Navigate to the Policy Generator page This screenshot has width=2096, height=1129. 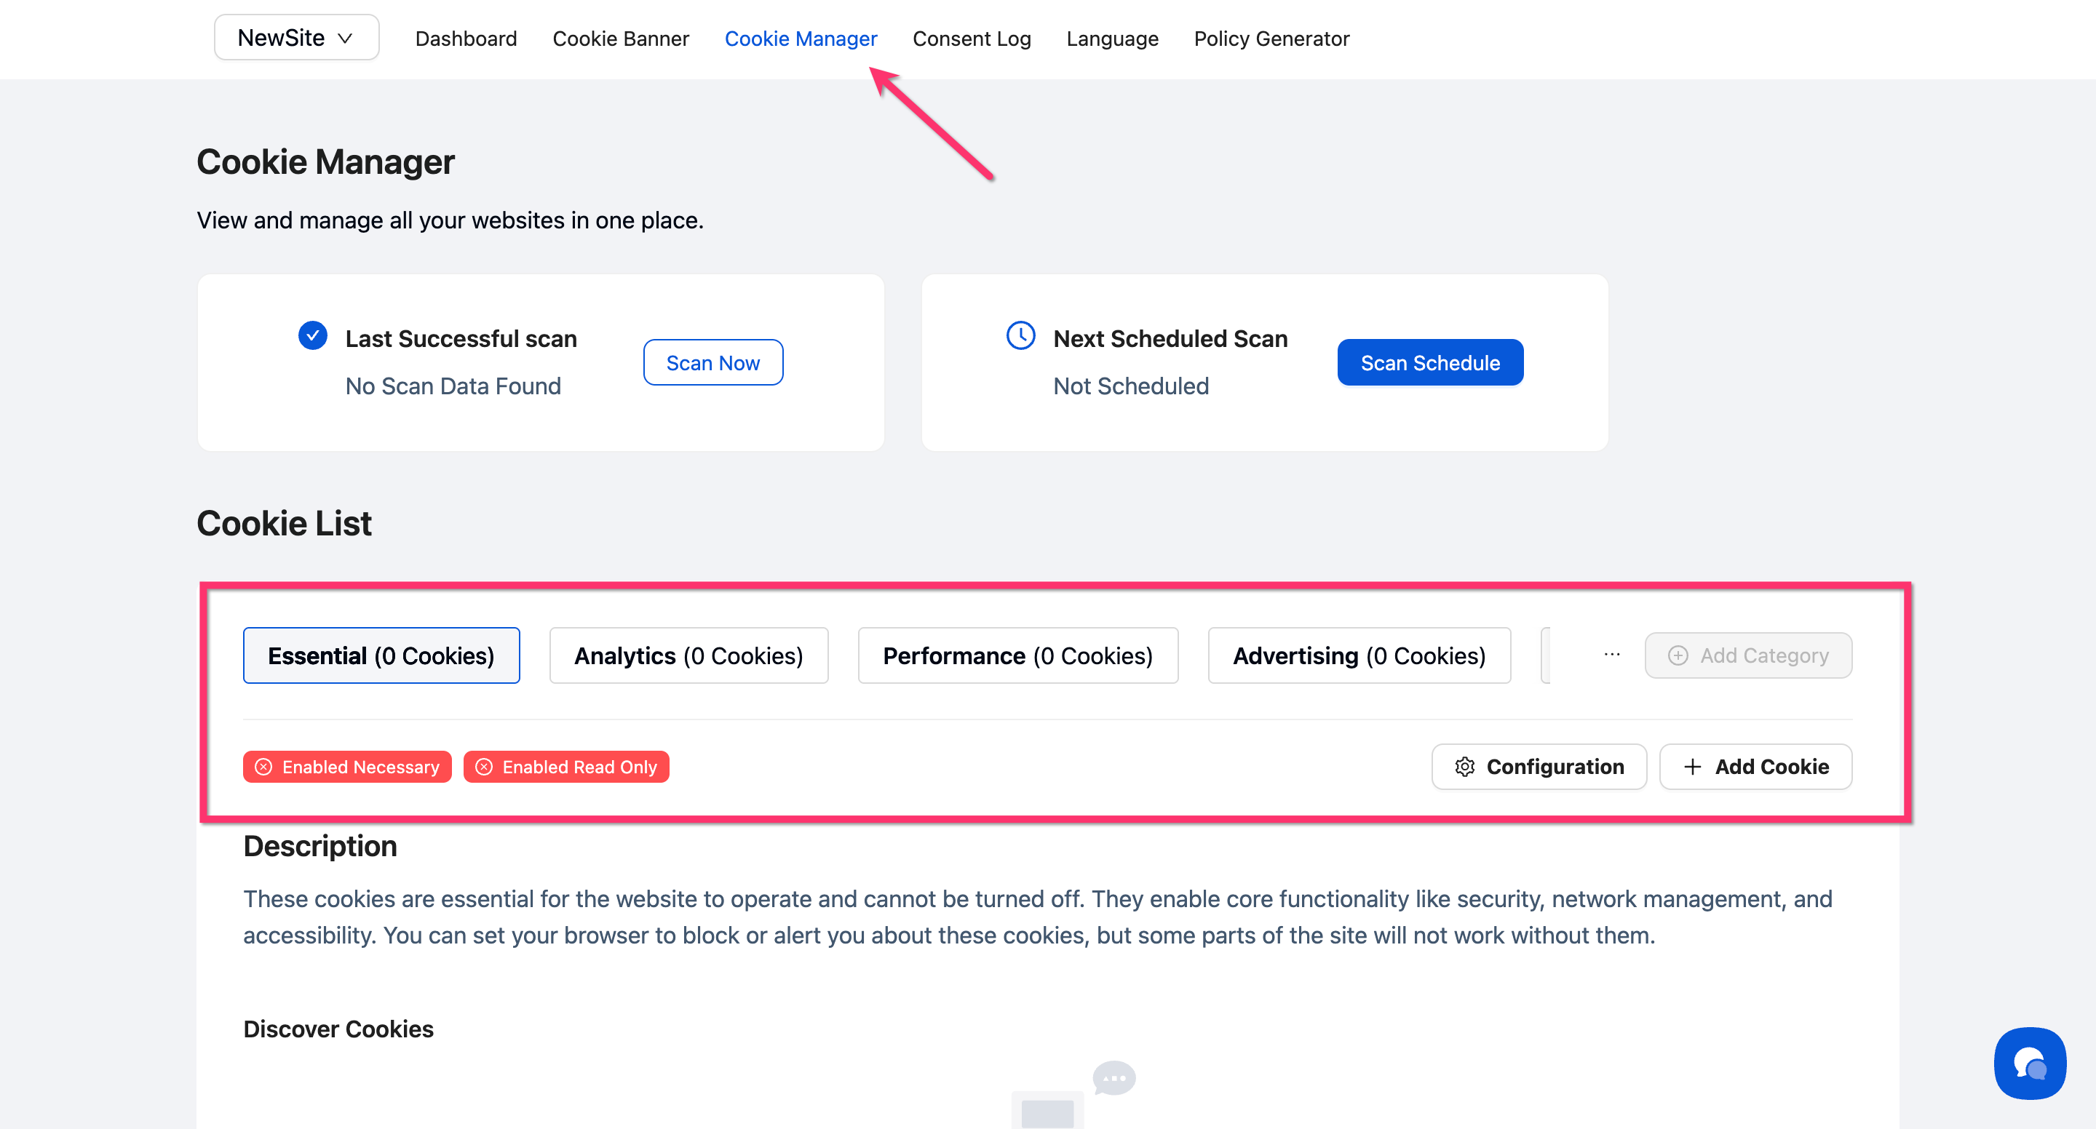[1271, 39]
